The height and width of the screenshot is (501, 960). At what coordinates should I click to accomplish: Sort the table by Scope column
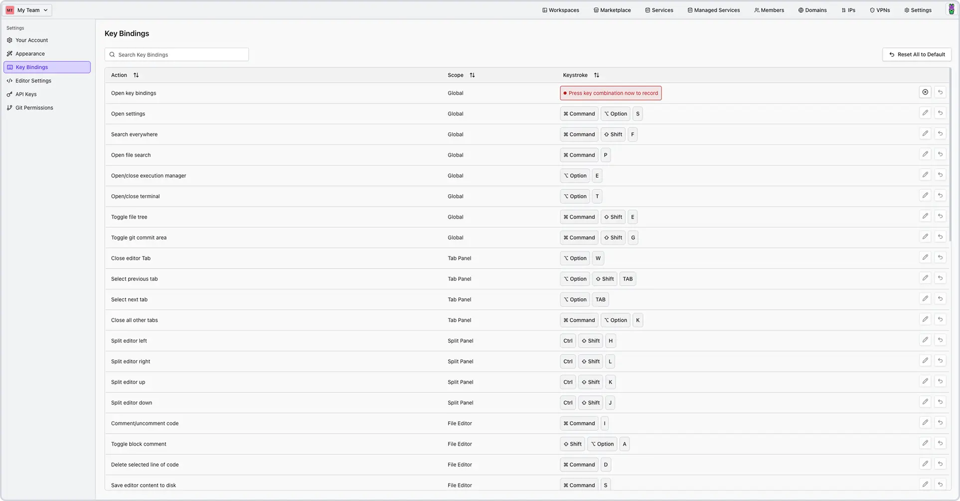coord(472,75)
